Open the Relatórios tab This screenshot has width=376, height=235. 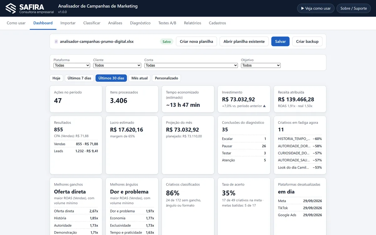click(x=193, y=23)
